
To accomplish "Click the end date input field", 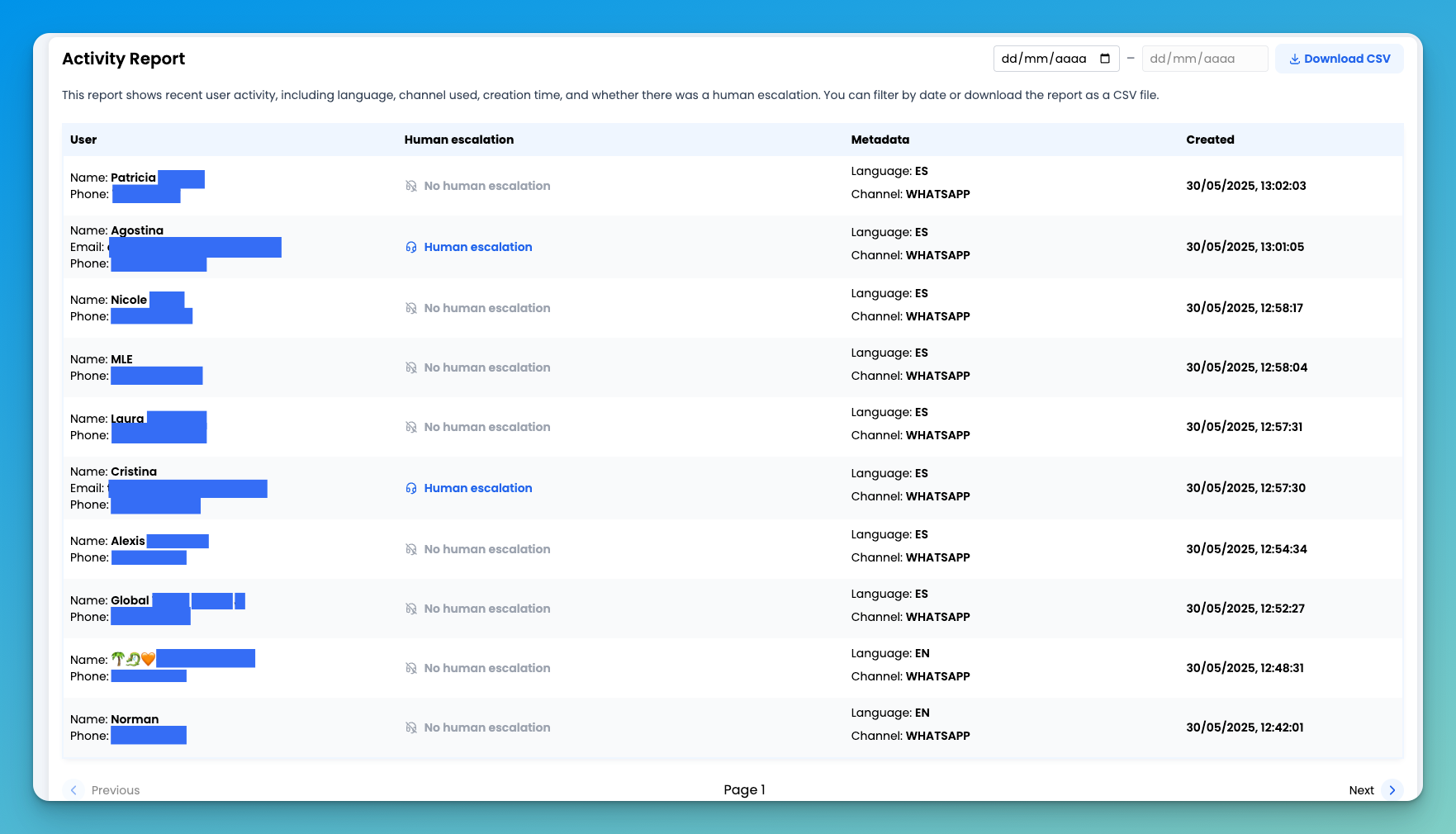I will click(x=1205, y=59).
